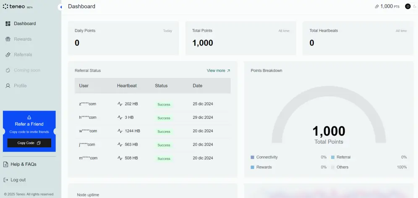Click the Copy Code button

tap(29, 143)
